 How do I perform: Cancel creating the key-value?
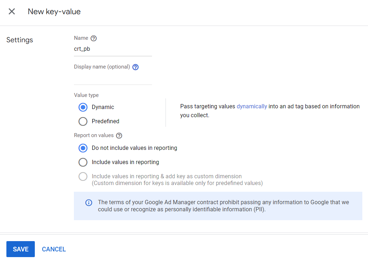pyautogui.click(x=54, y=249)
